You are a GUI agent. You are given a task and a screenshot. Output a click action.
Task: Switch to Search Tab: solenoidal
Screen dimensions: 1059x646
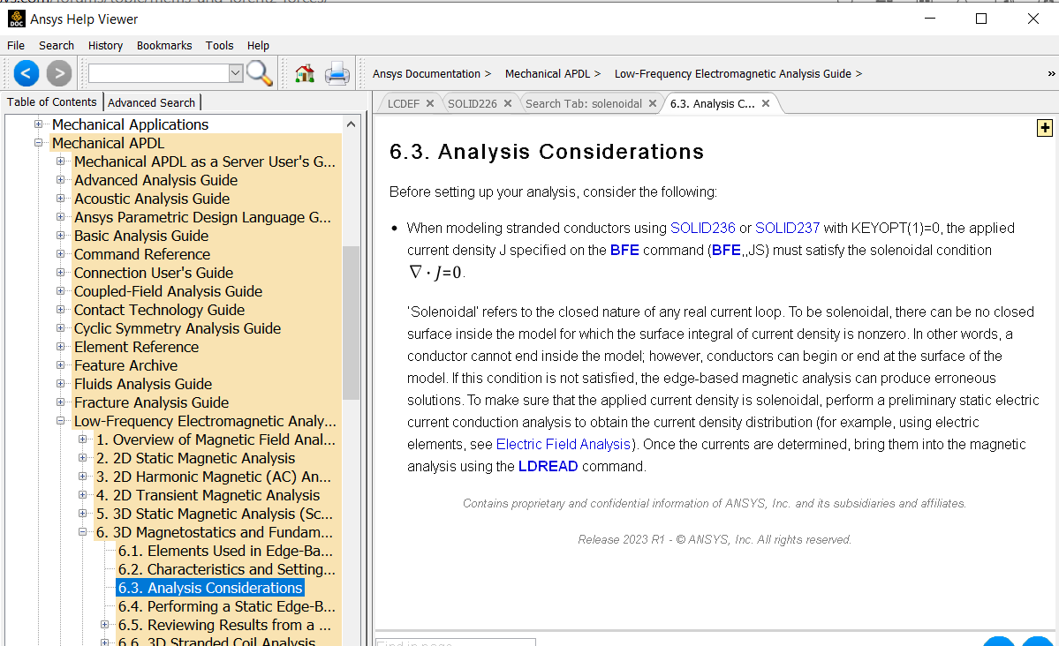click(584, 103)
